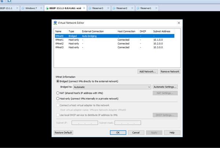
Task: Switch to the fileserver2 tab
Action: (123, 8)
